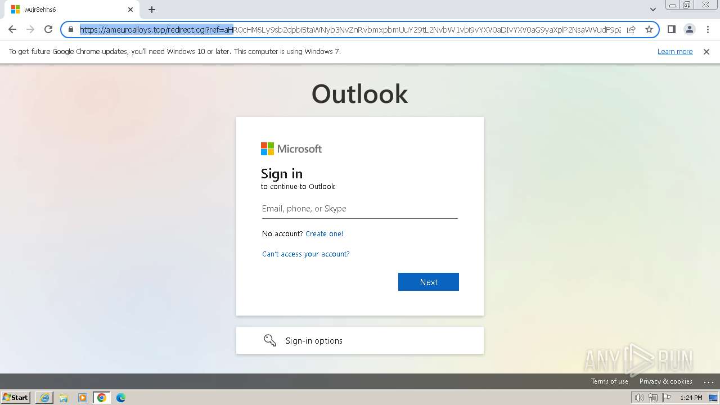720x405 pixels.
Task: Open the Chrome three-dot menu
Action: 708,29
